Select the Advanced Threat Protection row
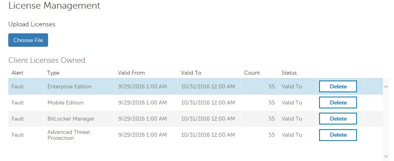The image size is (394, 161). click(69, 135)
